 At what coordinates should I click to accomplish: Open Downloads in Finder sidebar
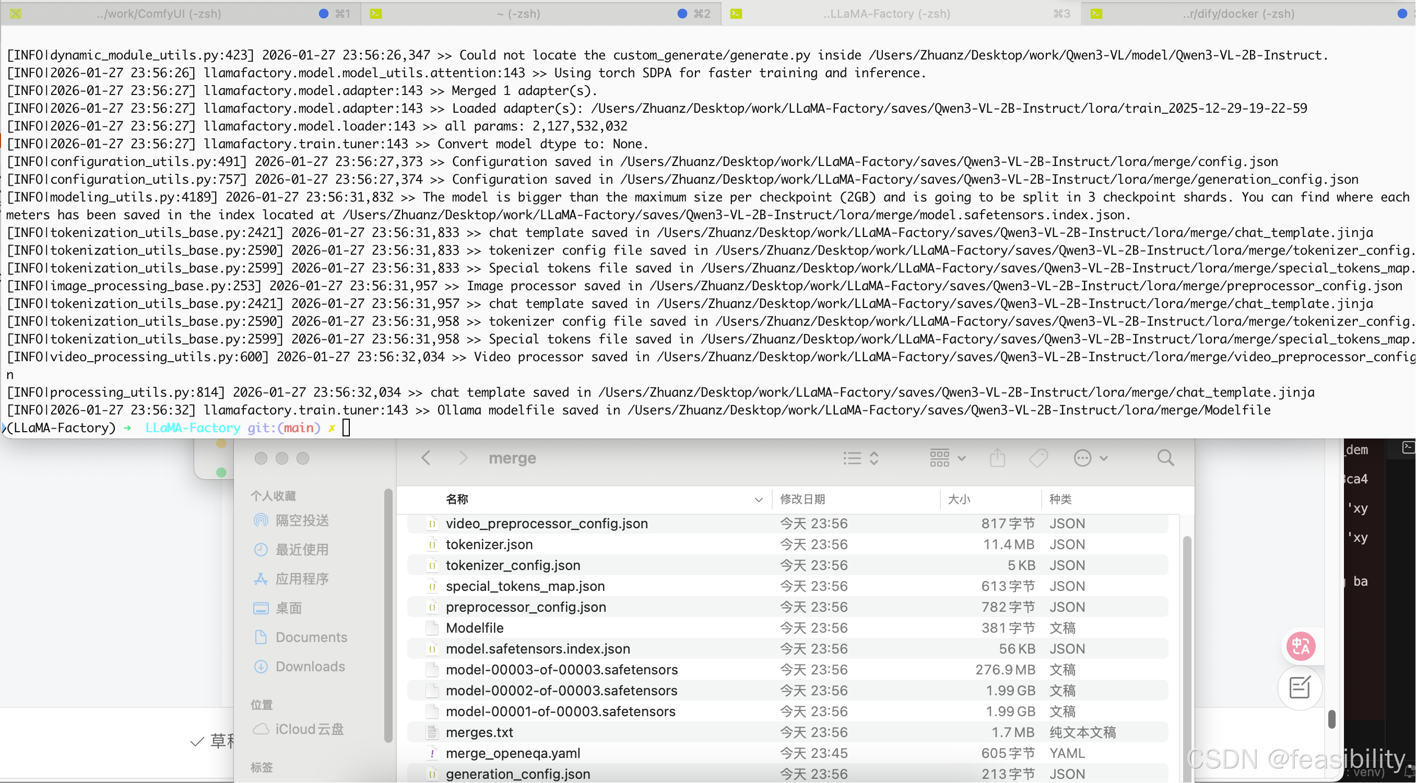pos(310,667)
